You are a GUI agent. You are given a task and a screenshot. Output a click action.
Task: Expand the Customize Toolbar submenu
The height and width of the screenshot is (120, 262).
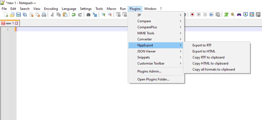coord(157,63)
